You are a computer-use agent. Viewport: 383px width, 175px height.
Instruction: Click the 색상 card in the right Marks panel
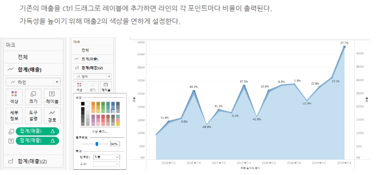click(x=79, y=87)
